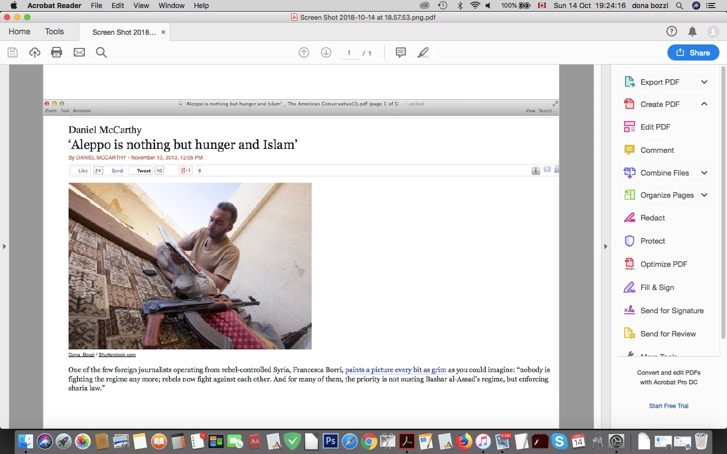Add a sticky note comment

[x=401, y=52]
